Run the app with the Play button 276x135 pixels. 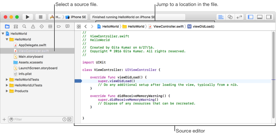pyautogui.click(x=28, y=17)
